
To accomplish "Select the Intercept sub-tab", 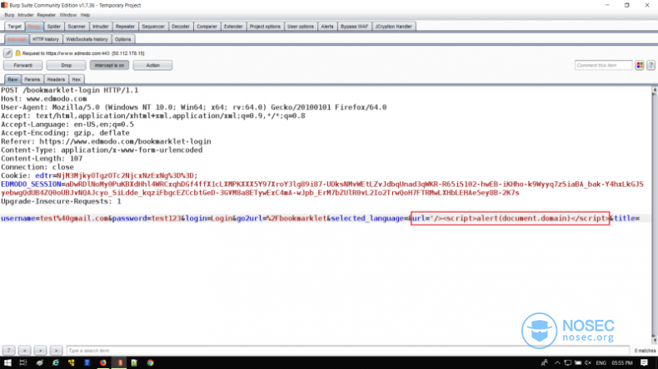I will coord(17,39).
